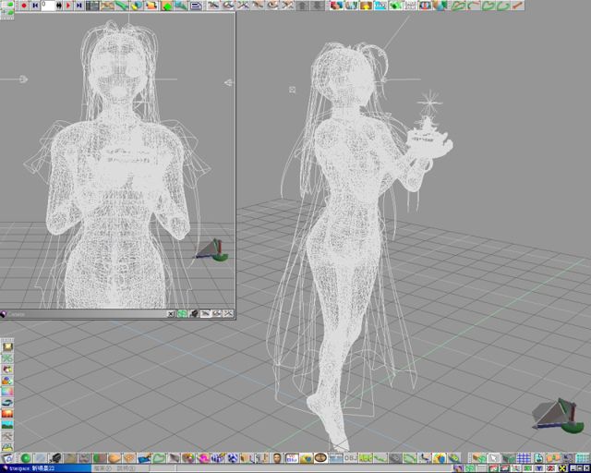The width and height of the screenshot is (591, 473).
Task: Click the frame number field in top toolbar
Action: (x=48, y=6)
